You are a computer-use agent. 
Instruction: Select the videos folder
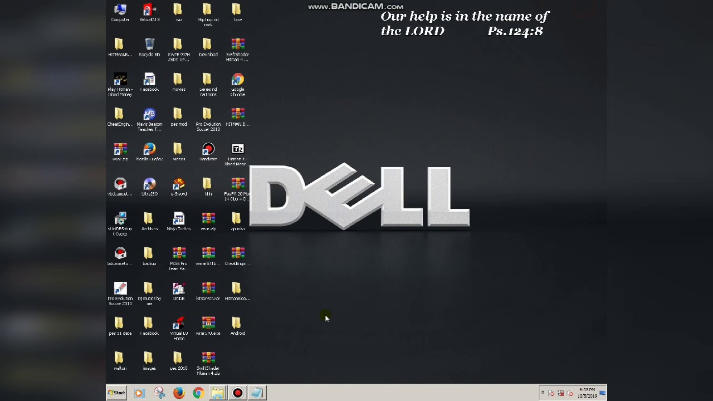coord(178,153)
